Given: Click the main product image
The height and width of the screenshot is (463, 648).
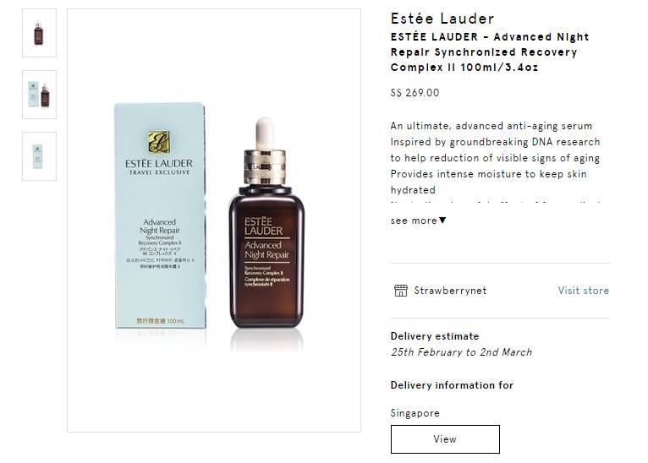Looking at the screenshot, I should pos(214,221).
